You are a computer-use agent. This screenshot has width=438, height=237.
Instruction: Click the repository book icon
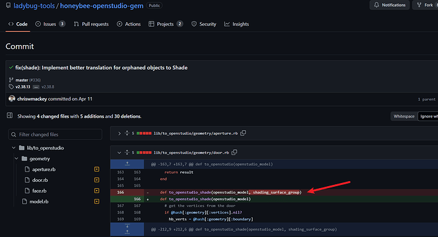pos(8,5)
